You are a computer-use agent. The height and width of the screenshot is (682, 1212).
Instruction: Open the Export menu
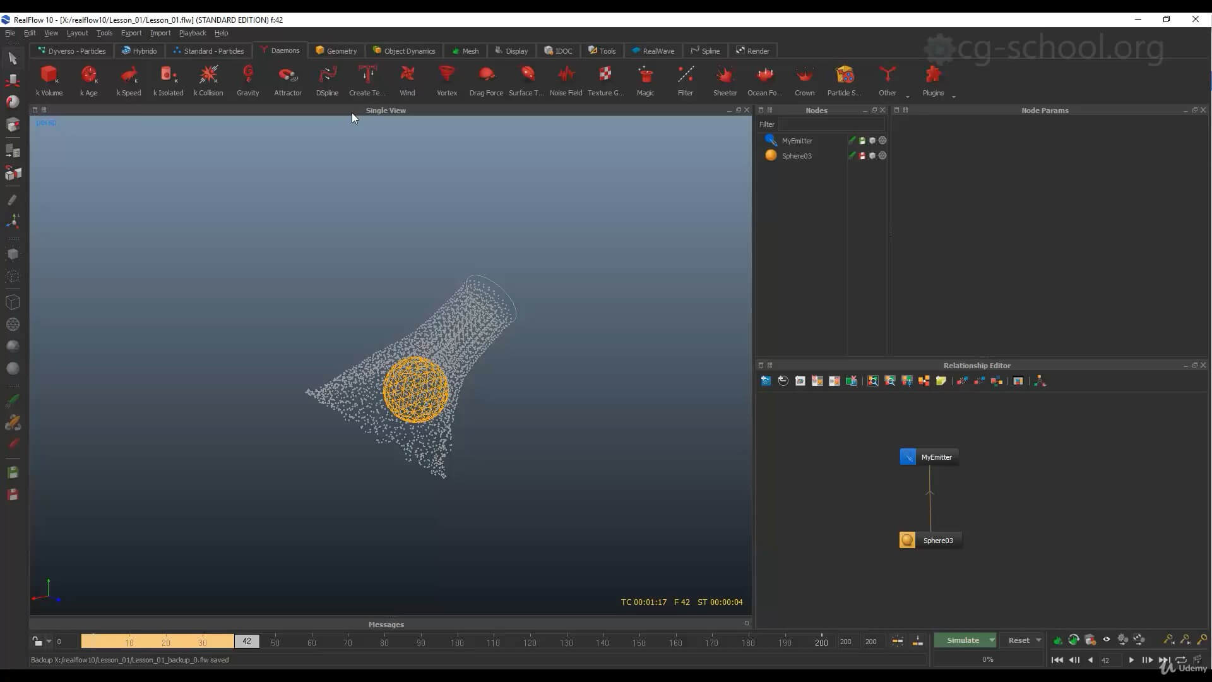131,33
